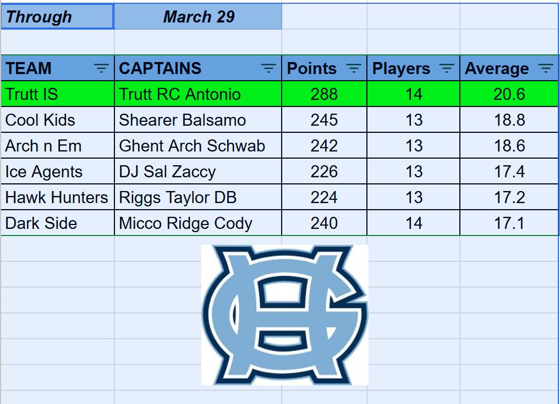Open the CAPTAINS column filter icon
This screenshot has width=560, height=404.
point(268,68)
